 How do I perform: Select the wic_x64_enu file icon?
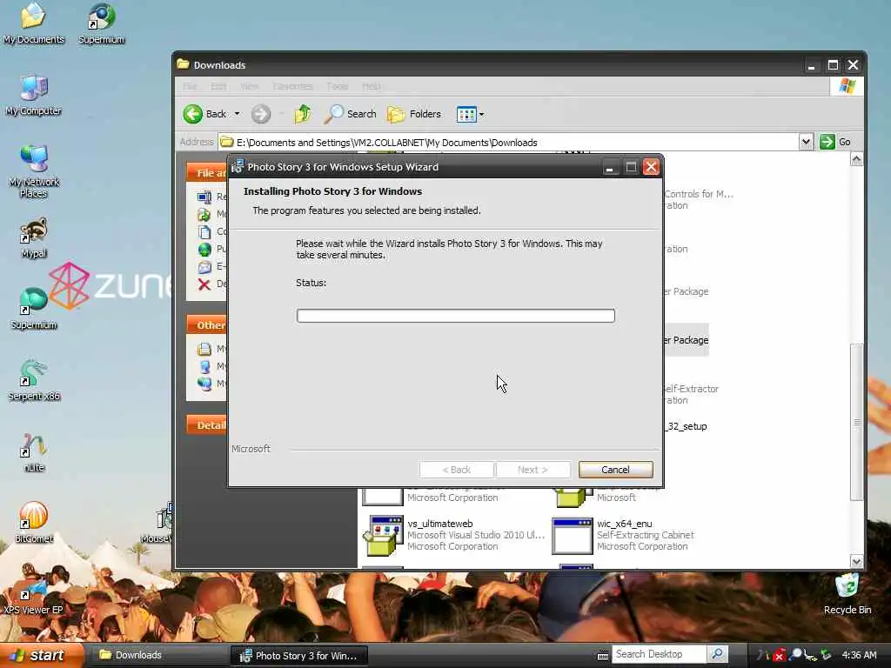click(x=573, y=535)
